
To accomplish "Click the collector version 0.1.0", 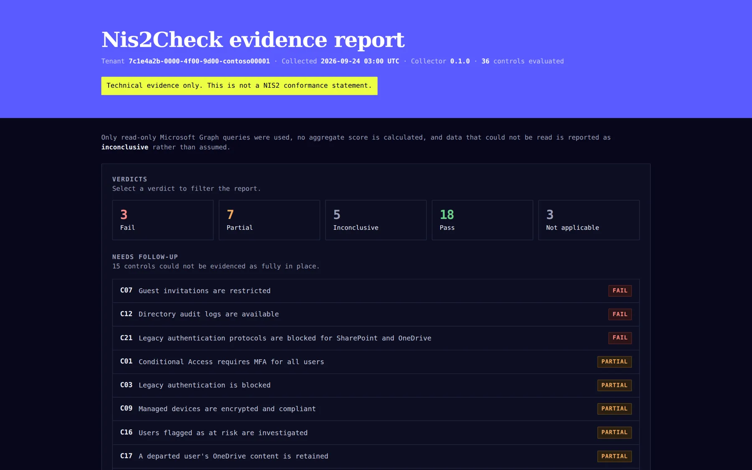I will coord(460,61).
